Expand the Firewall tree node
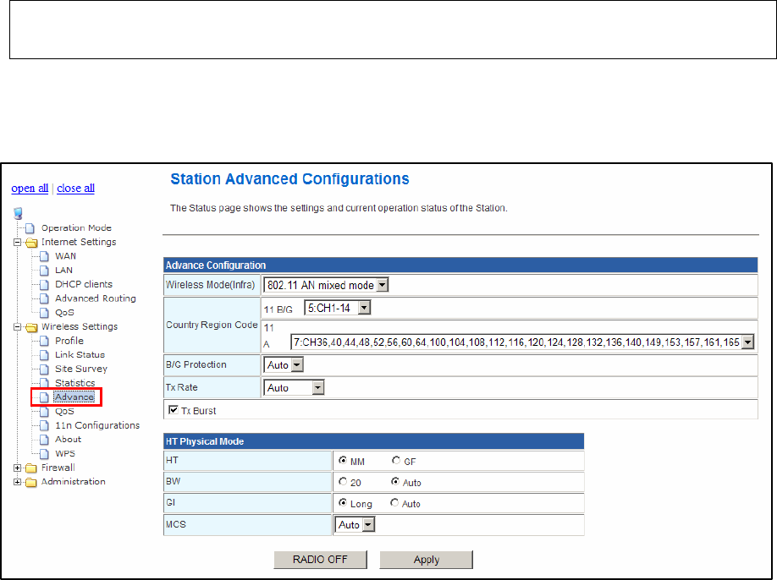777x580 pixels. pos(17,468)
